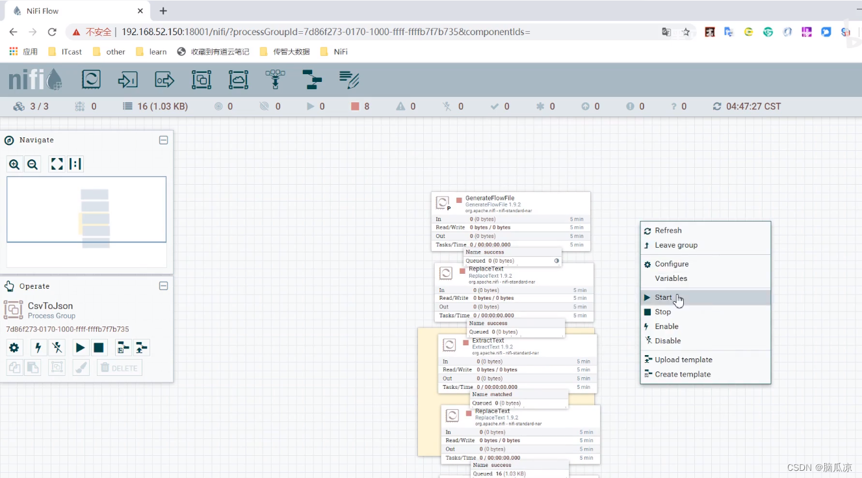
Task: Collapse the Operate panel
Action: point(164,286)
